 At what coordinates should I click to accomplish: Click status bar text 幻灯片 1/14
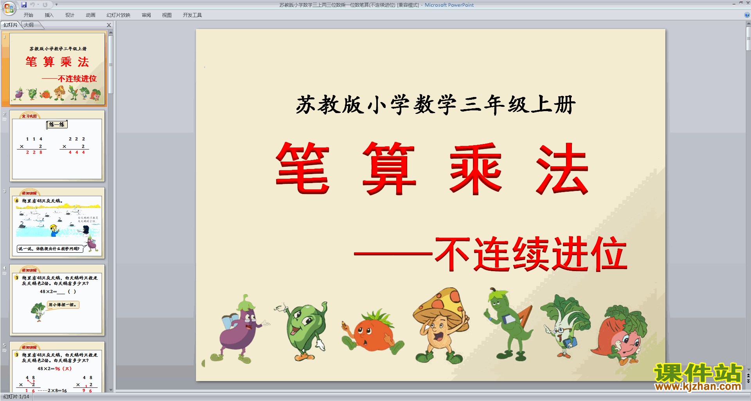pyautogui.click(x=16, y=397)
